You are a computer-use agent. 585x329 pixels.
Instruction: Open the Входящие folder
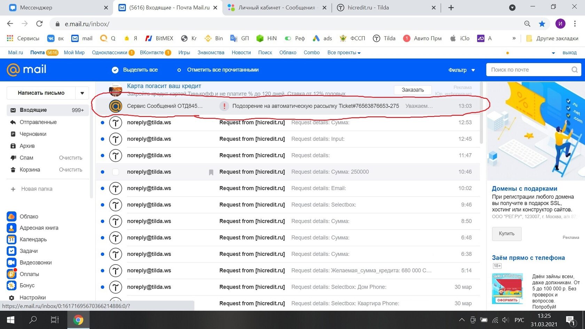click(x=47, y=110)
